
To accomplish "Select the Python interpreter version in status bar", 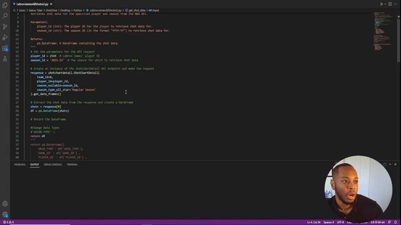I will pos(377,222).
